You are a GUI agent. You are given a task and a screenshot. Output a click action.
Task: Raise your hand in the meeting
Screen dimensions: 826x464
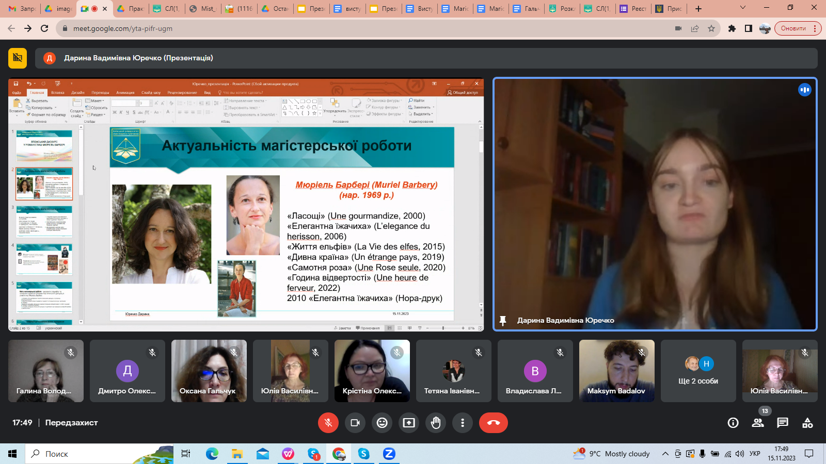click(x=436, y=423)
